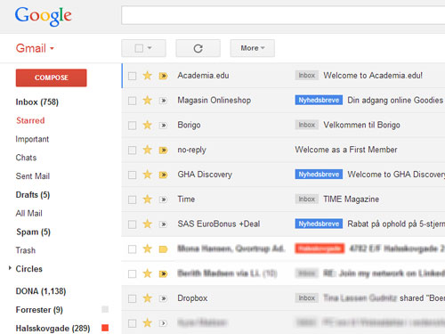Open the Halsskovgade (289) label
The image size is (445, 334).
pos(53,329)
